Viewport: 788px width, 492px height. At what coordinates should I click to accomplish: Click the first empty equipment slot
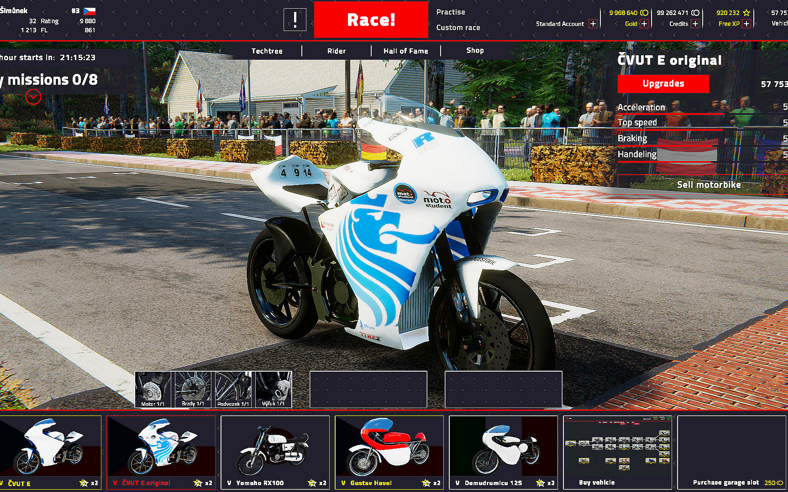(368, 389)
